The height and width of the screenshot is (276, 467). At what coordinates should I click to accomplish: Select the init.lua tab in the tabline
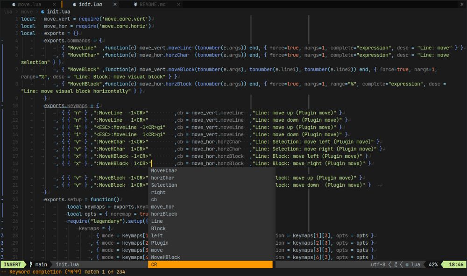tap(90, 5)
